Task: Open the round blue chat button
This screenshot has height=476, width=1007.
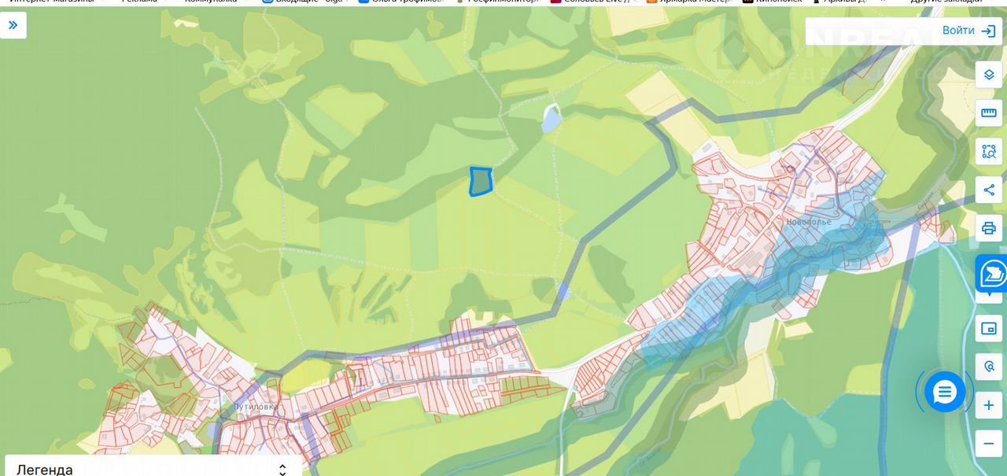Action: 944,392
